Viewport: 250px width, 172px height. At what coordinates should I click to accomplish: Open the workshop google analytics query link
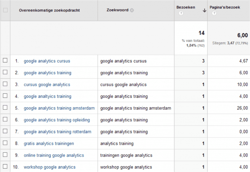coord(50,167)
